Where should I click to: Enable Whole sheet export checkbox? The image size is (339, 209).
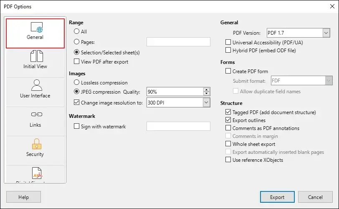228,144
